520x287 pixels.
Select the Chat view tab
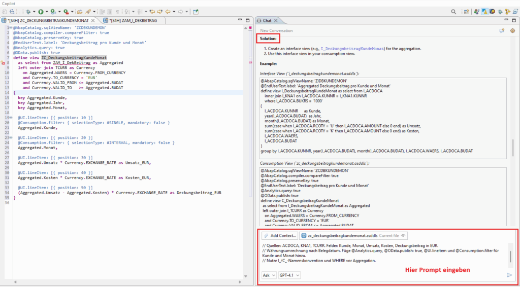267,20
